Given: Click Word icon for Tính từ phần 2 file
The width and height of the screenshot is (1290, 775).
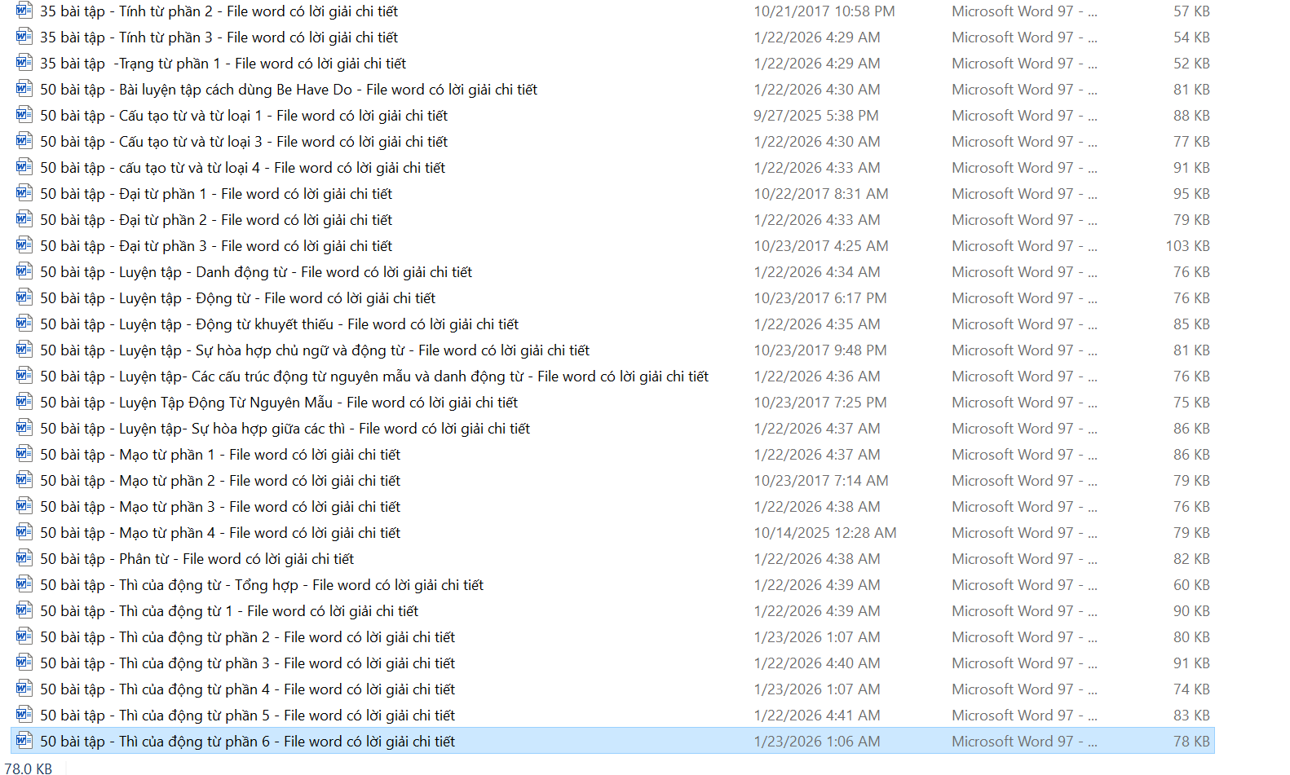Looking at the screenshot, I should click(x=24, y=11).
